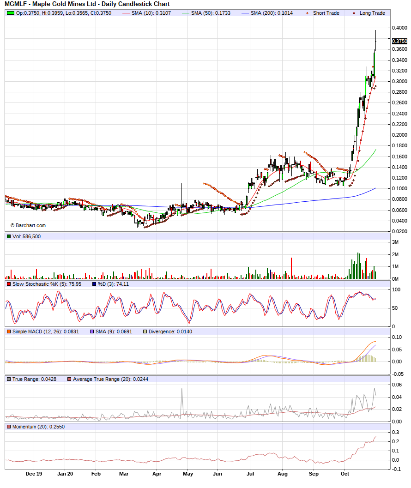The width and height of the screenshot is (411, 488).
Task: Click the Slow Stochastic %K (5): 75.95 label
Action: pyautogui.click(x=47, y=284)
